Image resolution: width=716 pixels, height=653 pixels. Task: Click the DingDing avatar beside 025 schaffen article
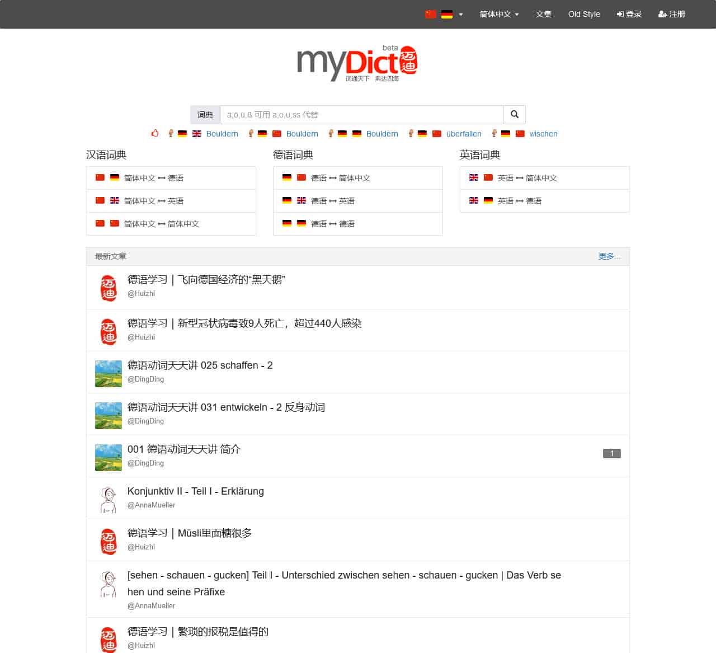109,374
